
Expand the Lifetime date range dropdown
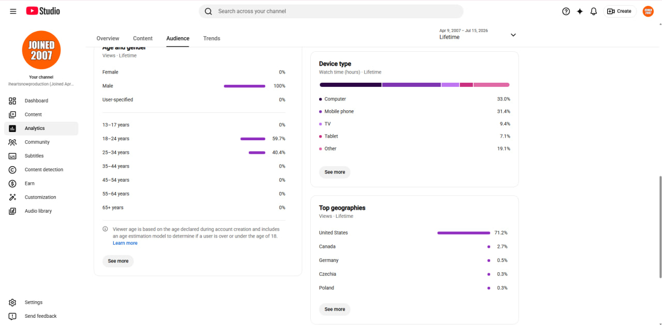click(x=478, y=35)
